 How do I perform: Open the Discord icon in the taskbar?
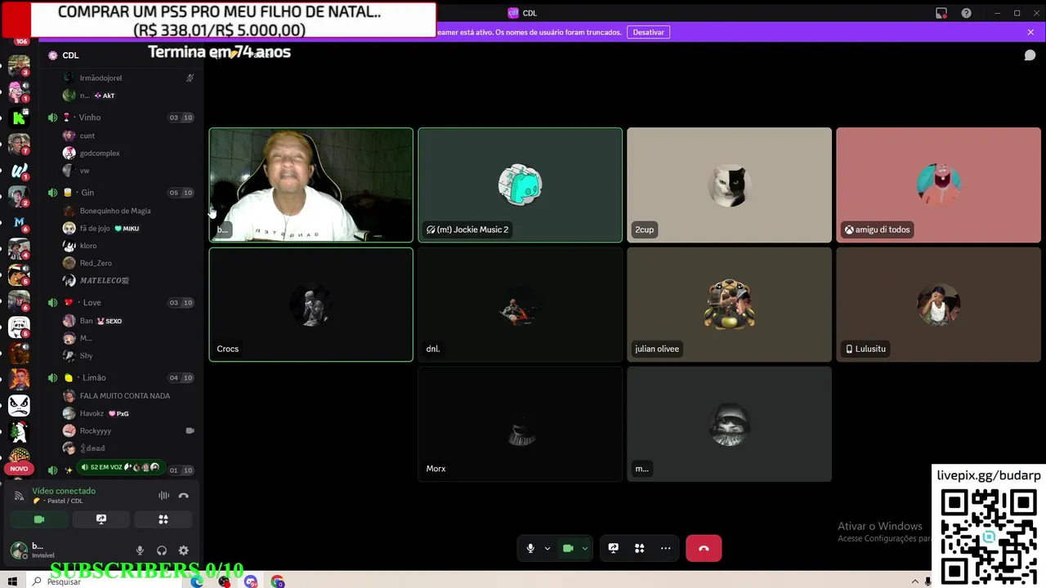pos(251,581)
